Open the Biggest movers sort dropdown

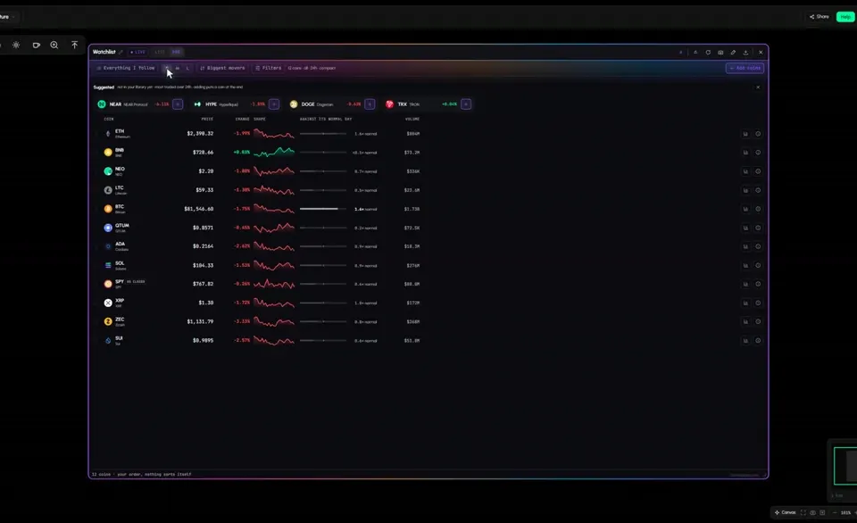point(222,68)
